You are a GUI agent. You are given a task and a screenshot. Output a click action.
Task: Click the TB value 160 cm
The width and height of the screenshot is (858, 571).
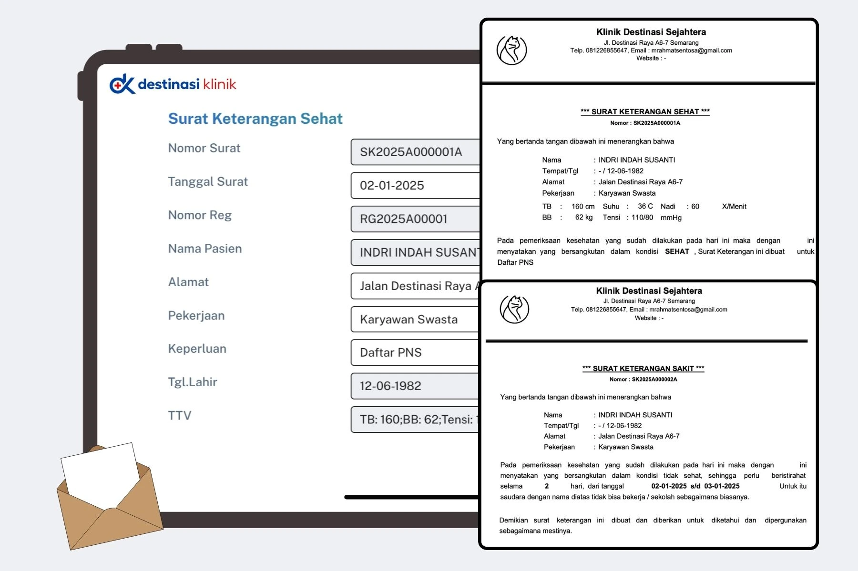[x=583, y=206]
